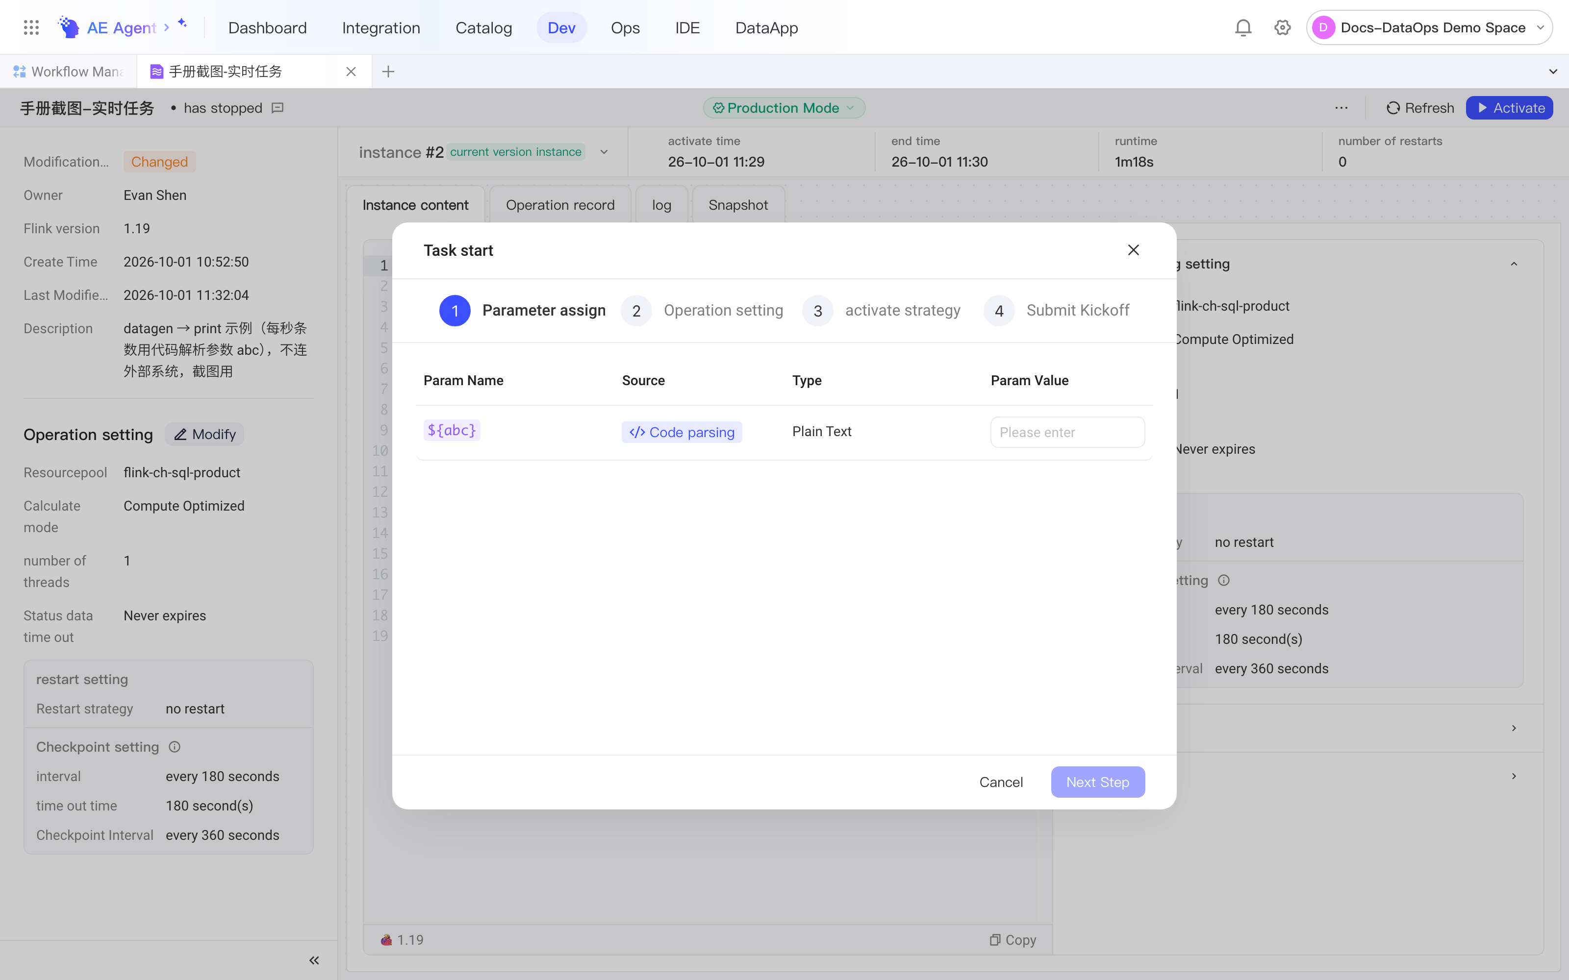This screenshot has height=980, width=1569.
Task: Go to the Catalog menu
Action: click(483, 28)
